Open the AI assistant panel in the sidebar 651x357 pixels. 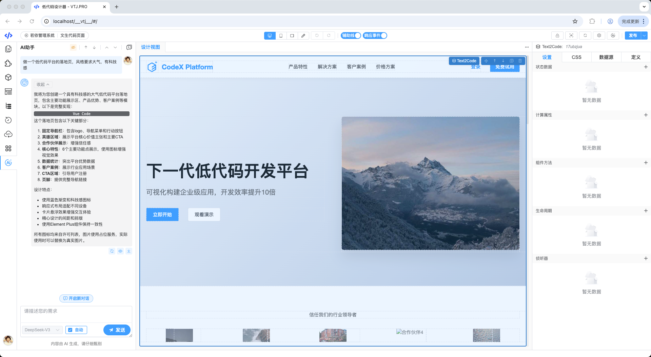pyautogui.click(x=8, y=163)
